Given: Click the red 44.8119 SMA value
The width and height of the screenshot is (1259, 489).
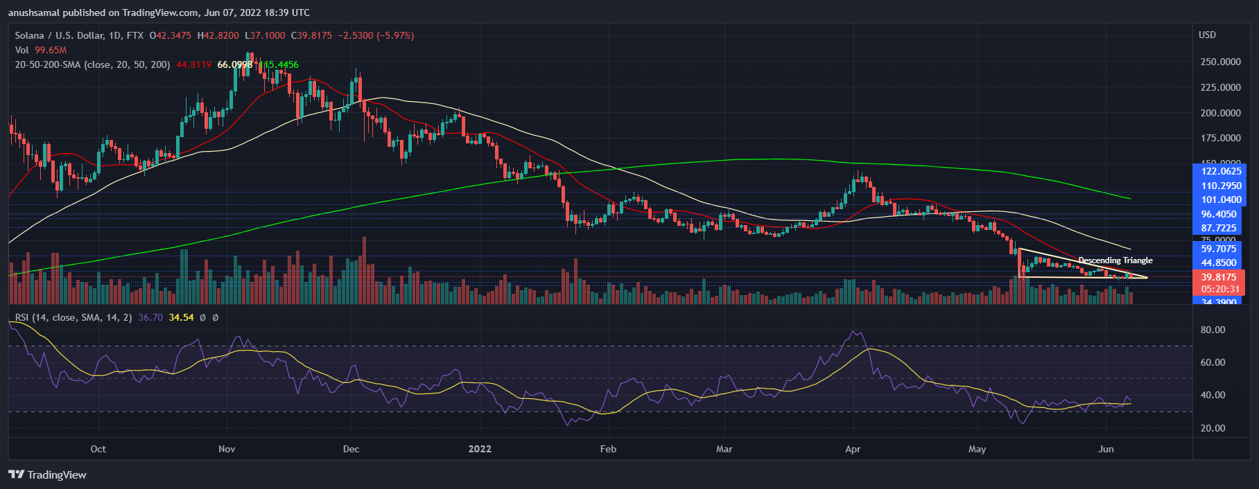Looking at the screenshot, I should (193, 64).
